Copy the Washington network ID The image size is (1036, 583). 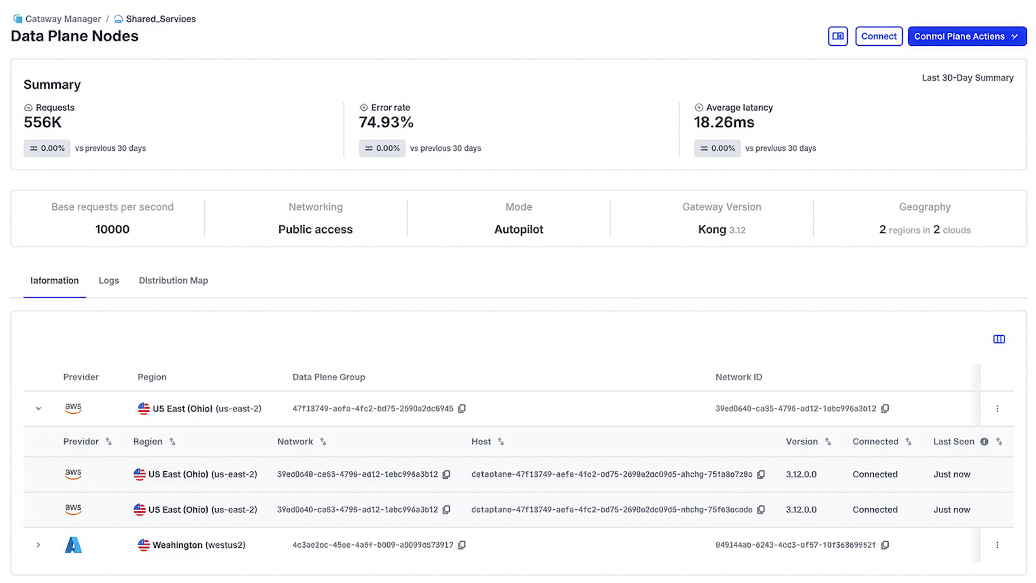pos(885,545)
